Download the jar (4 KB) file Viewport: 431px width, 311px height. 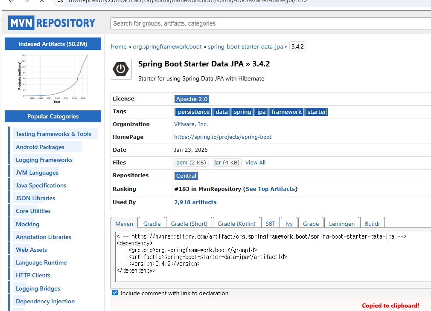[x=227, y=162]
